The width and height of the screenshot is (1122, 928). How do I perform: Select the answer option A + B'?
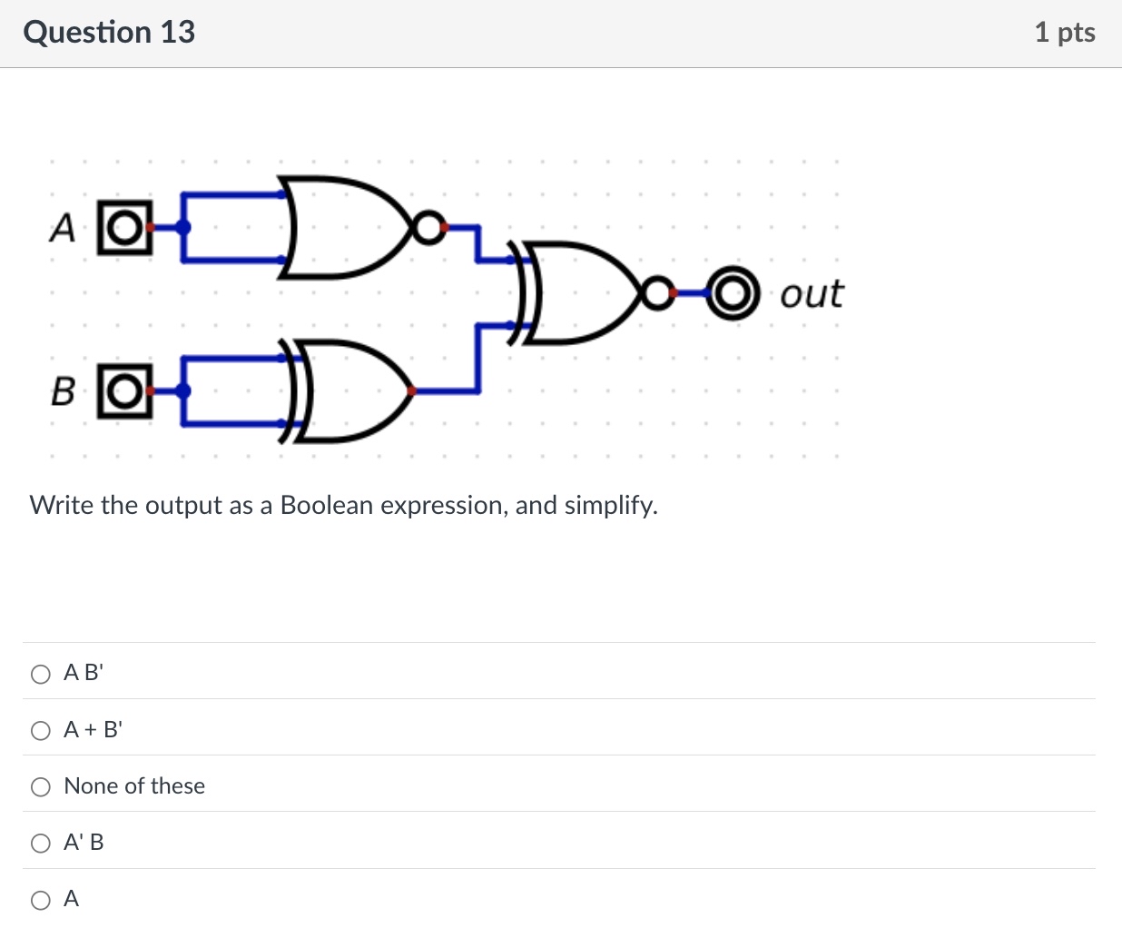click(40, 730)
